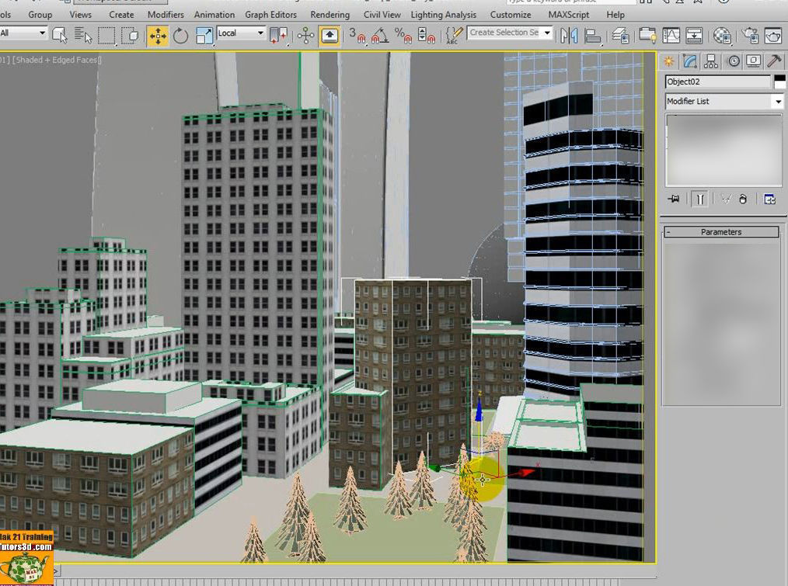The image size is (788, 586).
Task: Toggle Spinner Snap
Action: [426, 36]
